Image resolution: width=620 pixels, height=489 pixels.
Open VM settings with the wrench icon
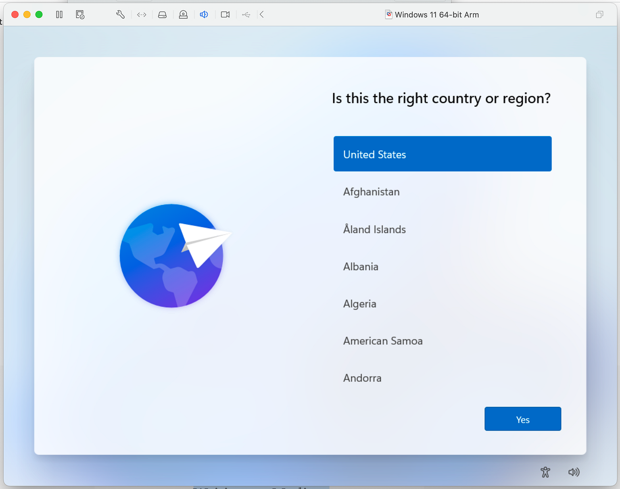(x=120, y=14)
